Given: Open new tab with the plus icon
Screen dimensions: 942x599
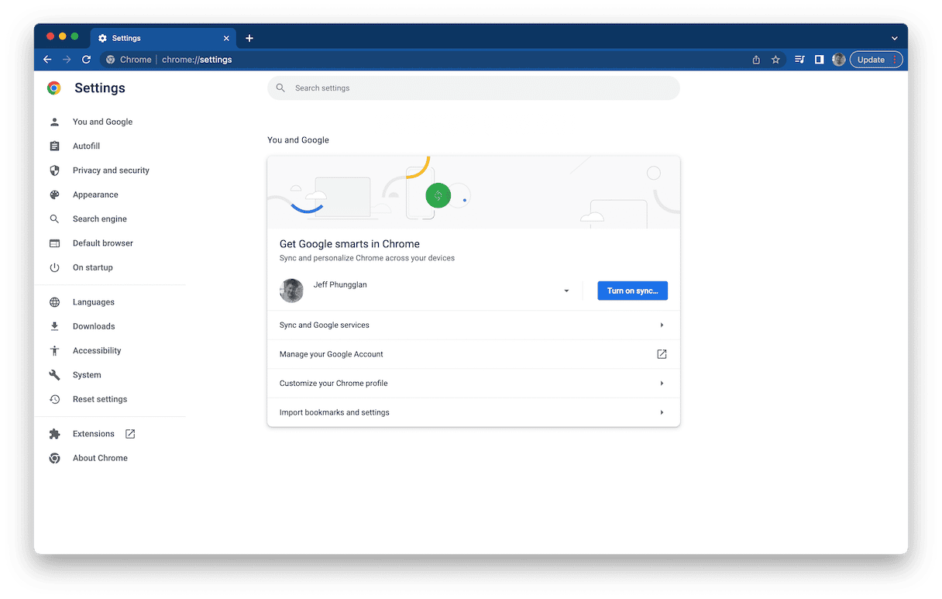Looking at the screenshot, I should coord(249,38).
